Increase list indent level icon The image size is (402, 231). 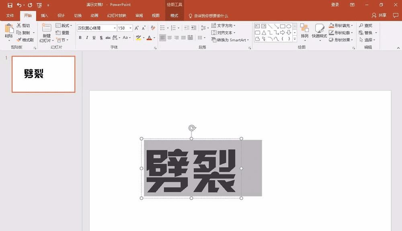click(x=194, y=28)
